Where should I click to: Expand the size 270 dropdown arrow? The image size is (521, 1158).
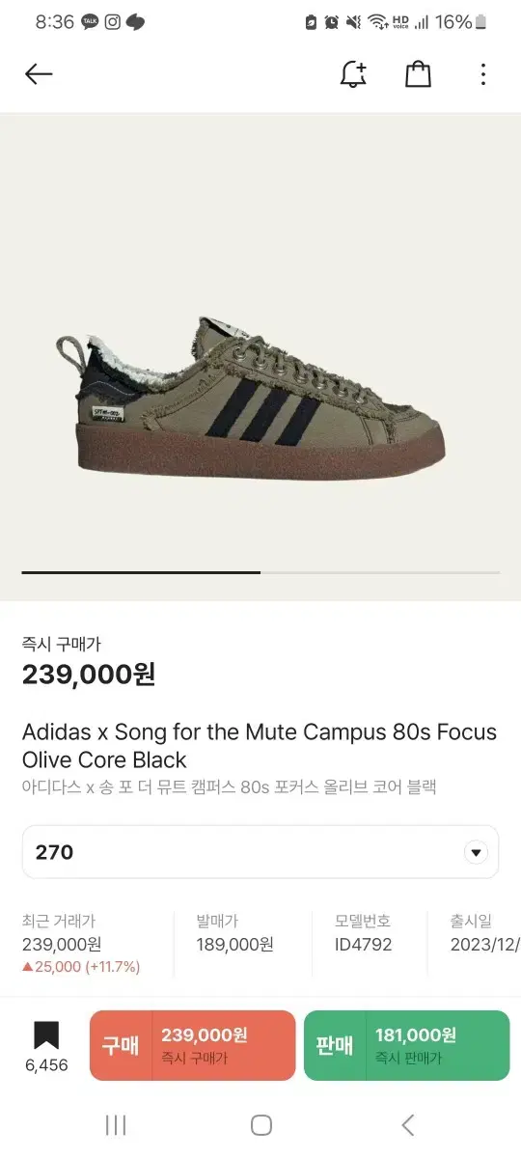476,852
